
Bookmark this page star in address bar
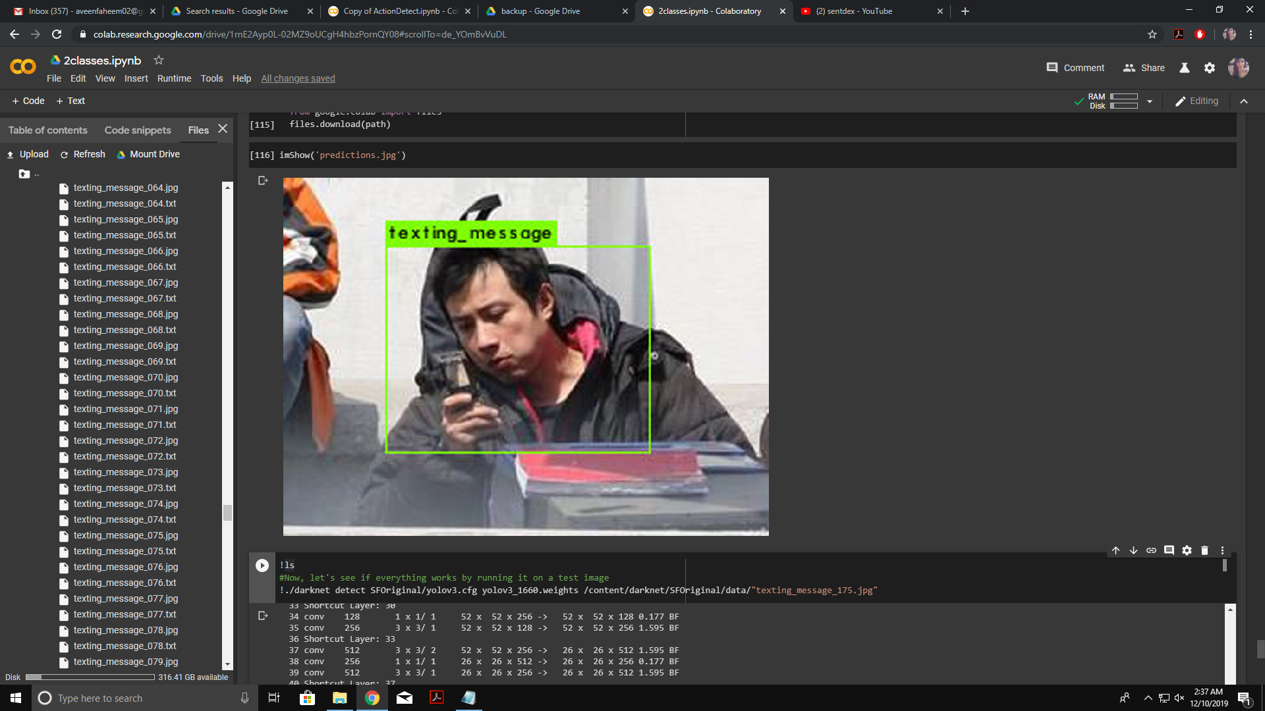1152,34
